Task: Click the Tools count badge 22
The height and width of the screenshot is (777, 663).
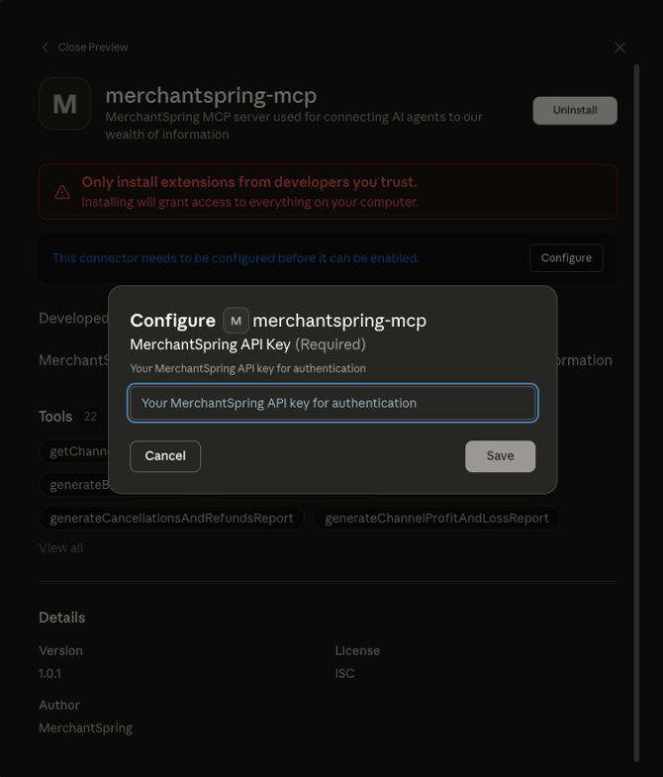Action: pyautogui.click(x=90, y=417)
